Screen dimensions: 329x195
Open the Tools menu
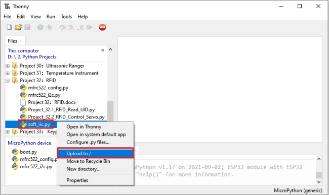[66, 17]
